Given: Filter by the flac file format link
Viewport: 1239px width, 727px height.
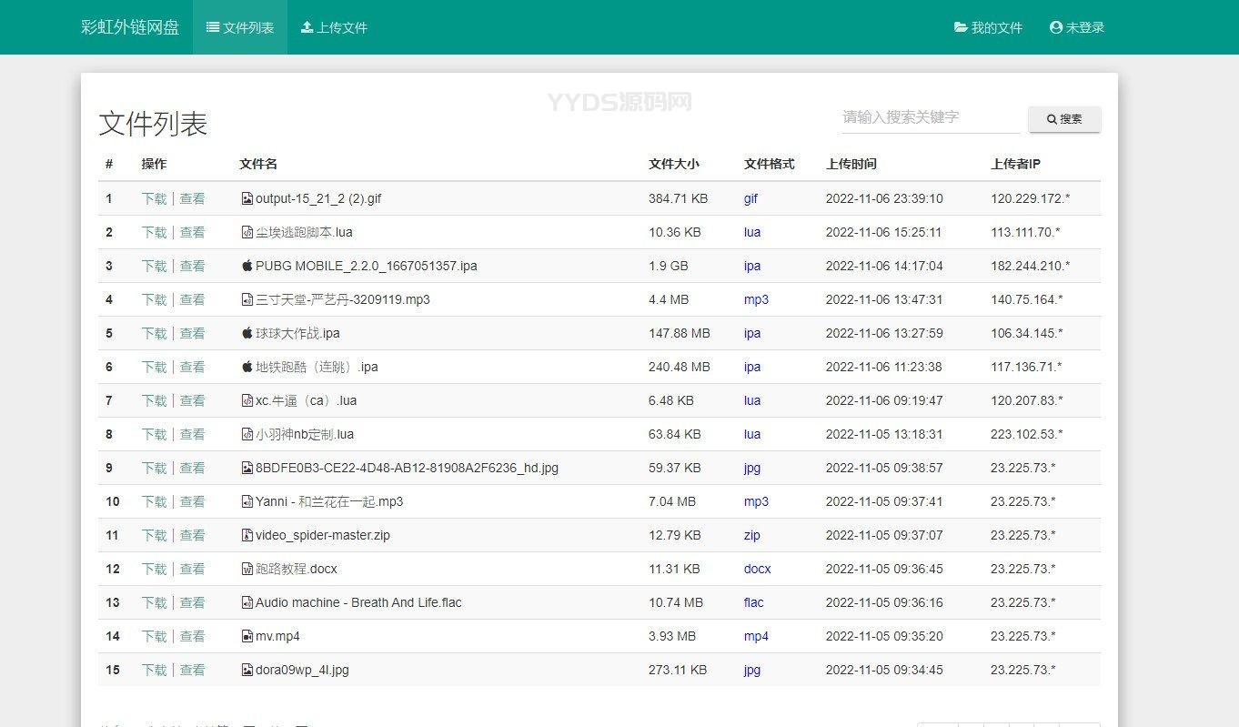Looking at the screenshot, I should [x=753, y=602].
